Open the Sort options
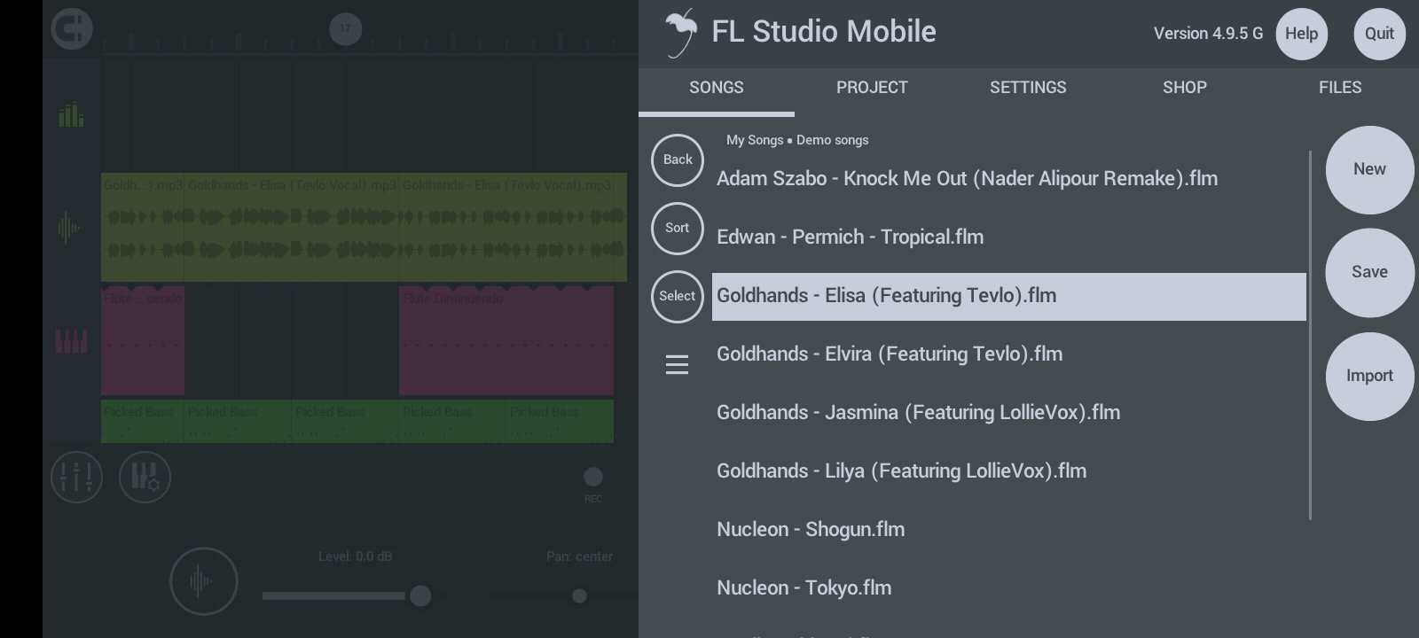This screenshot has width=1419, height=638. 678,228
